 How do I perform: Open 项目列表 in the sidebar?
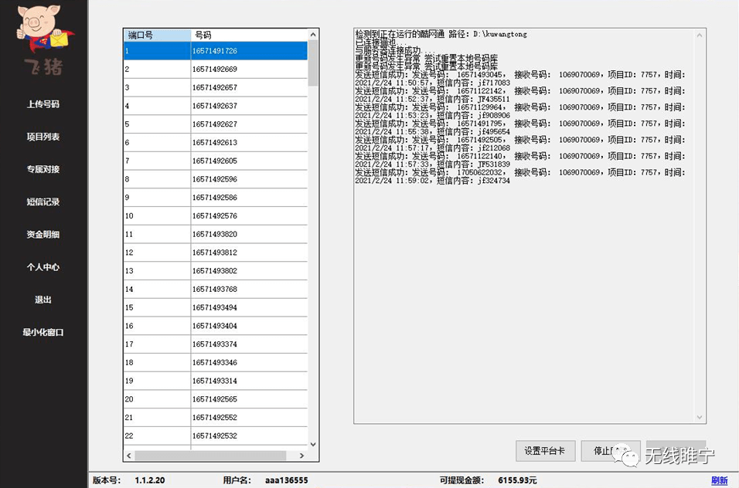43,137
